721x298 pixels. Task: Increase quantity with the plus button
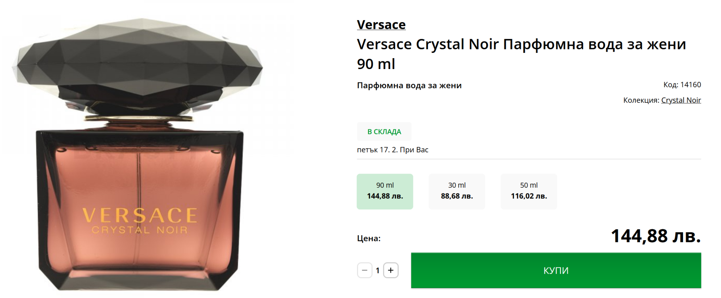point(390,270)
